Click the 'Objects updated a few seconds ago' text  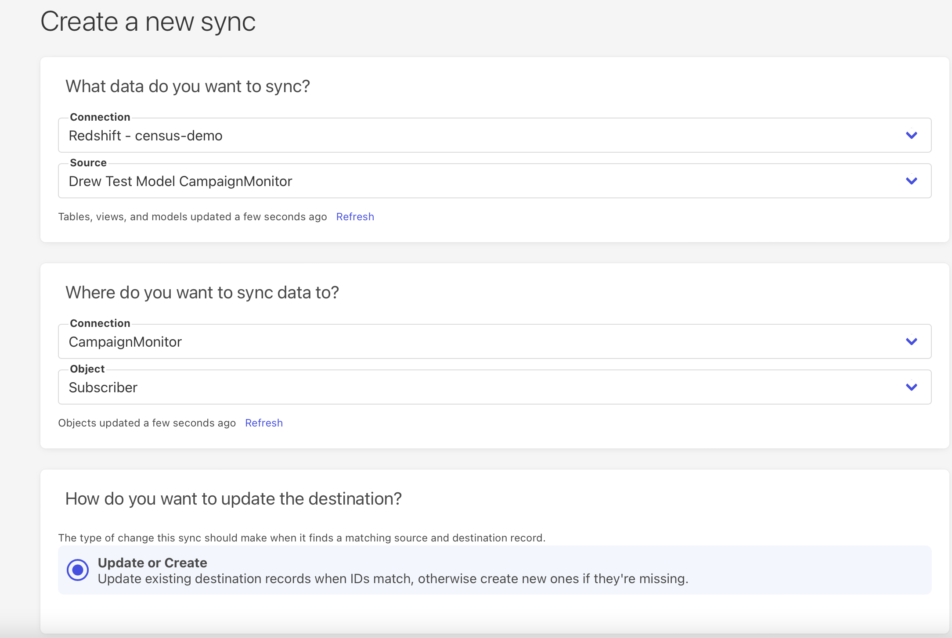coord(147,423)
